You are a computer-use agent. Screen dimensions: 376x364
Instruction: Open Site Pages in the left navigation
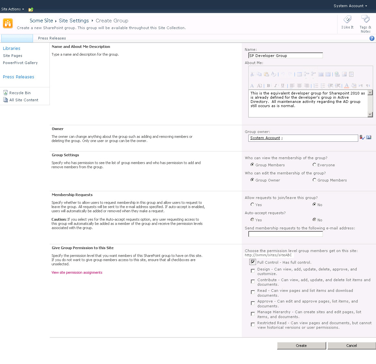click(13, 56)
